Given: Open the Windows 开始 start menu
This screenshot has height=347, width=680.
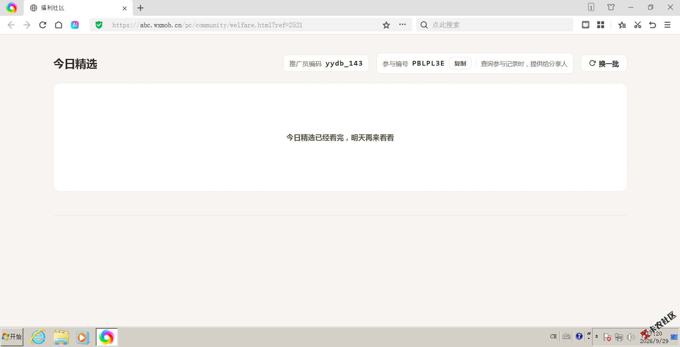Looking at the screenshot, I should point(12,337).
